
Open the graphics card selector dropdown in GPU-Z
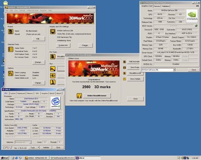pos(174,70)
